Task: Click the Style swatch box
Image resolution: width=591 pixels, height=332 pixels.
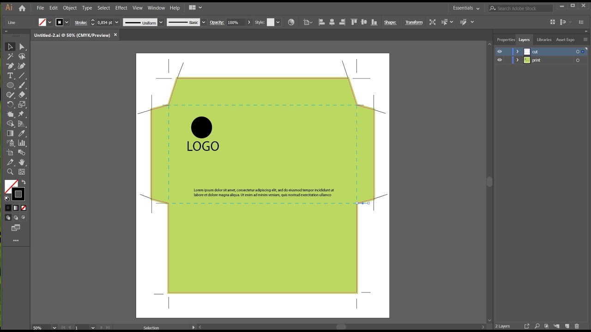Action: pyautogui.click(x=271, y=22)
